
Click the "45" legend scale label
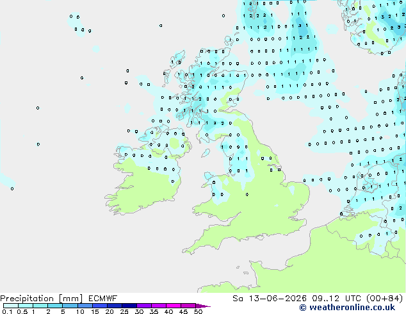tap(183, 311)
